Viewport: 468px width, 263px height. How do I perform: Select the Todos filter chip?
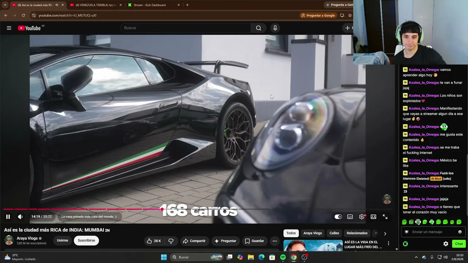pyautogui.click(x=291, y=233)
